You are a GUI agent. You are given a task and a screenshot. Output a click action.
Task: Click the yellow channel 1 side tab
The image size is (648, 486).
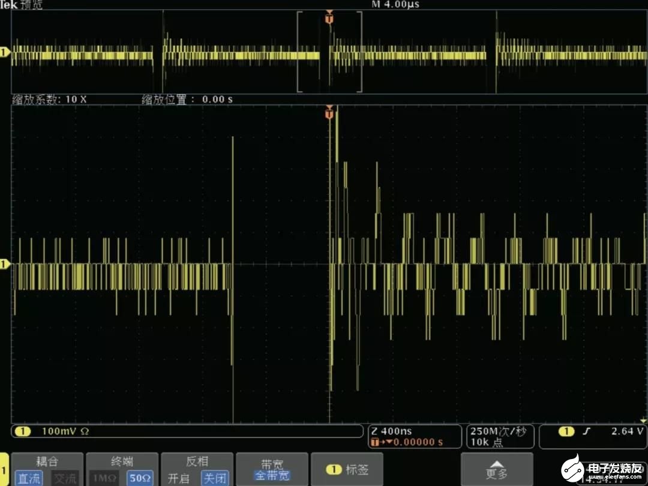[4, 469]
